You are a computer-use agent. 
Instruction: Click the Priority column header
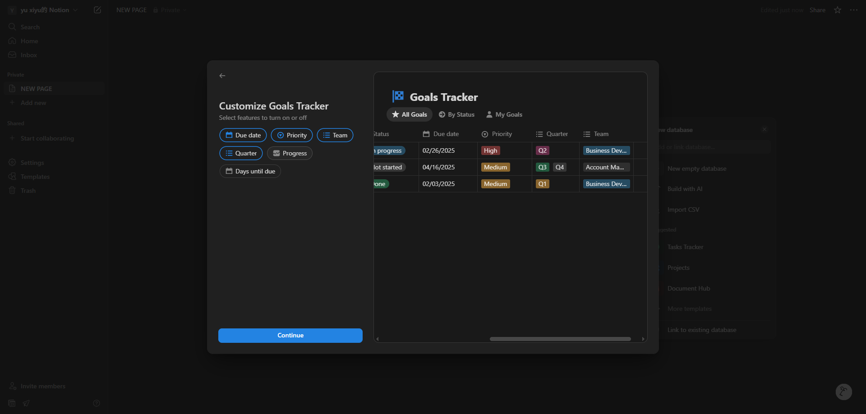(497, 134)
